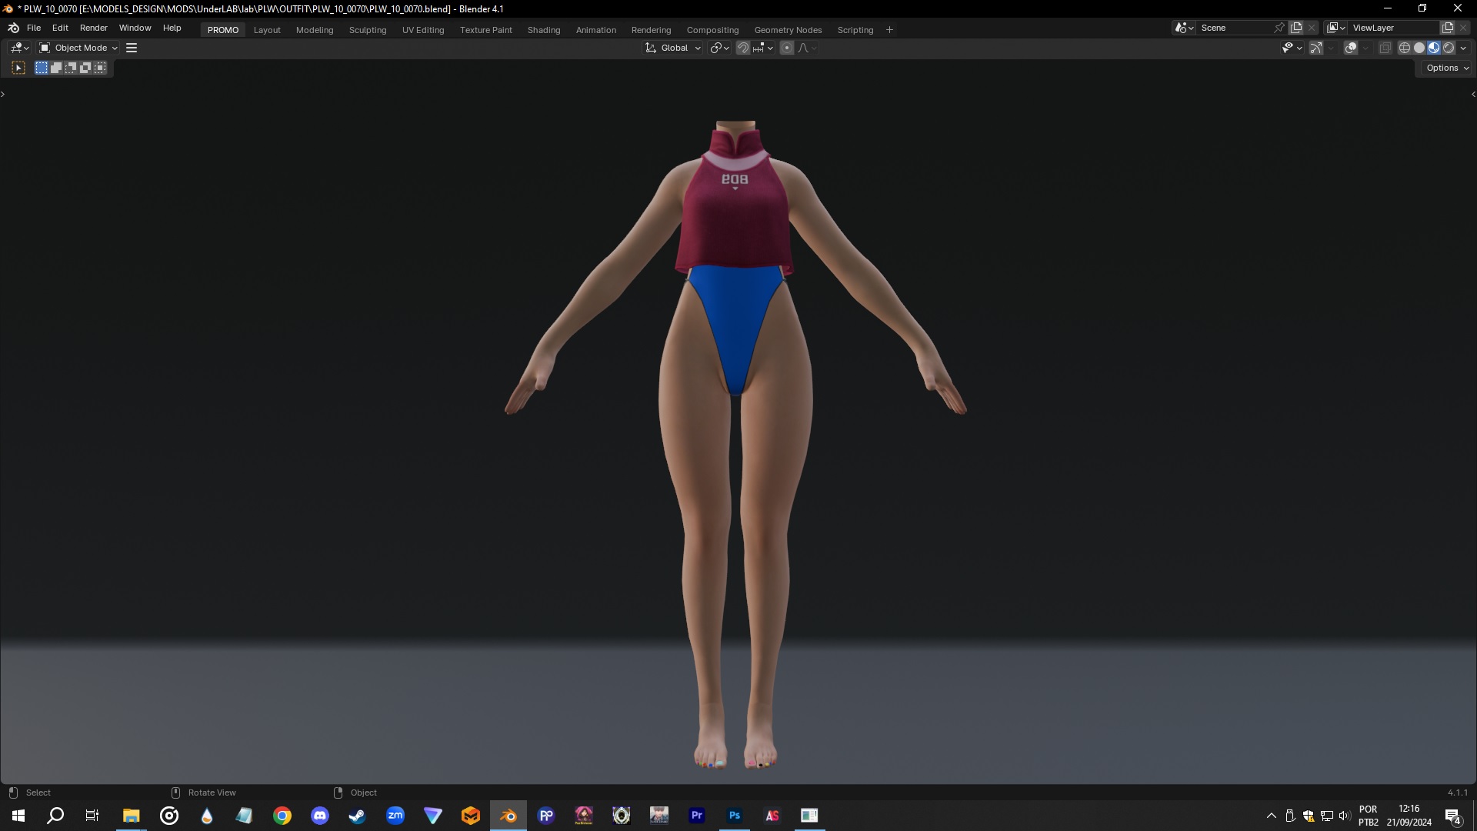Toggle proportional editing
This screenshot has height=831, width=1477.
[x=787, y=48]
